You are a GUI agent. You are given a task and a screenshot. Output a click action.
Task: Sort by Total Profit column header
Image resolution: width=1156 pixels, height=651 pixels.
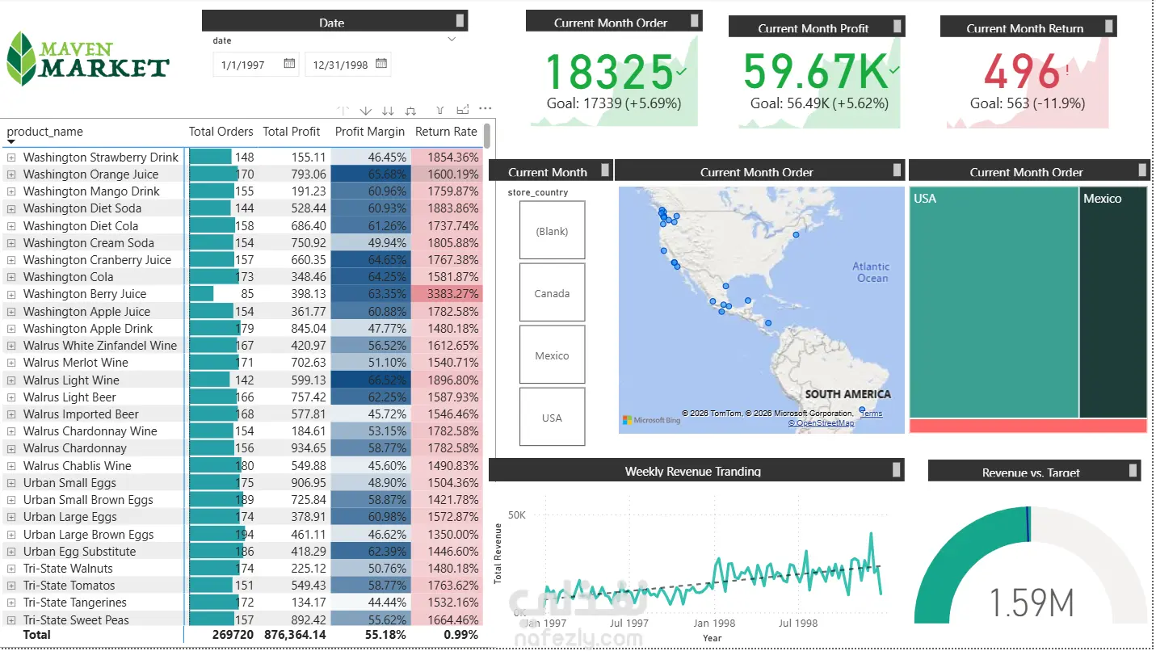292,132
